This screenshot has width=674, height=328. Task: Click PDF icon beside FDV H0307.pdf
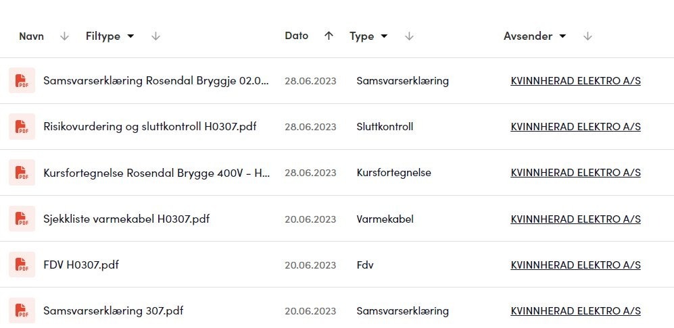pos(22,265)
